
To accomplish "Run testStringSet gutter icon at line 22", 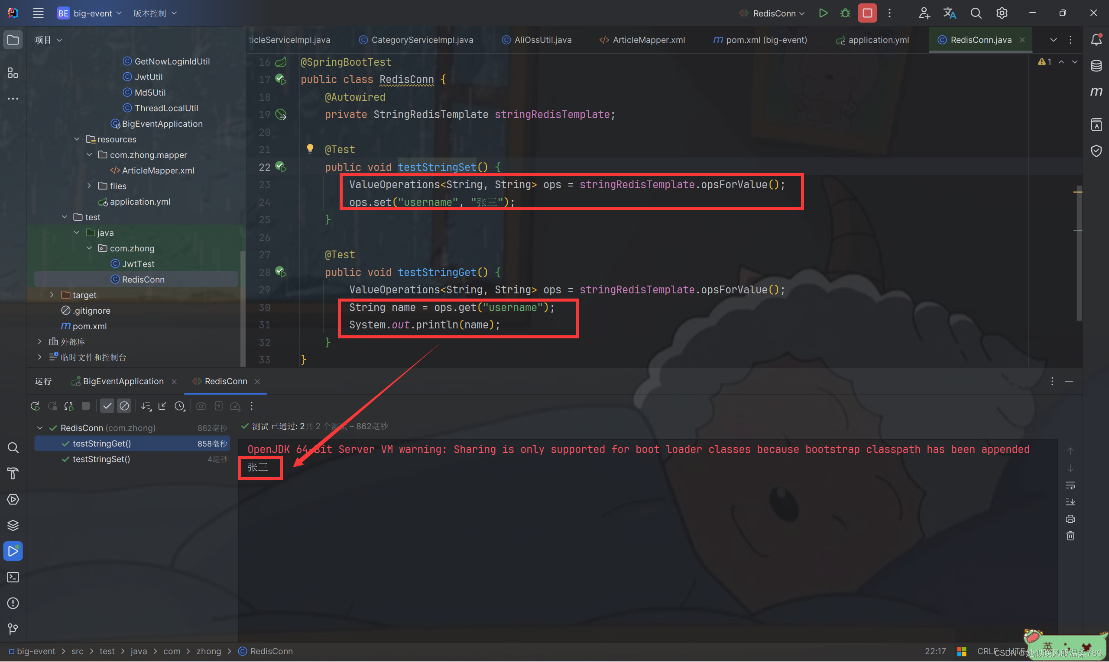I will [280, 167].
